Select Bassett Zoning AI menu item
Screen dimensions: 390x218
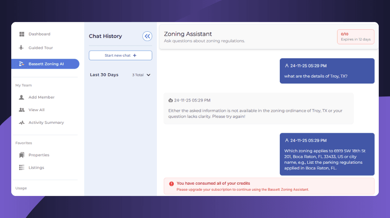coord(45,64)
